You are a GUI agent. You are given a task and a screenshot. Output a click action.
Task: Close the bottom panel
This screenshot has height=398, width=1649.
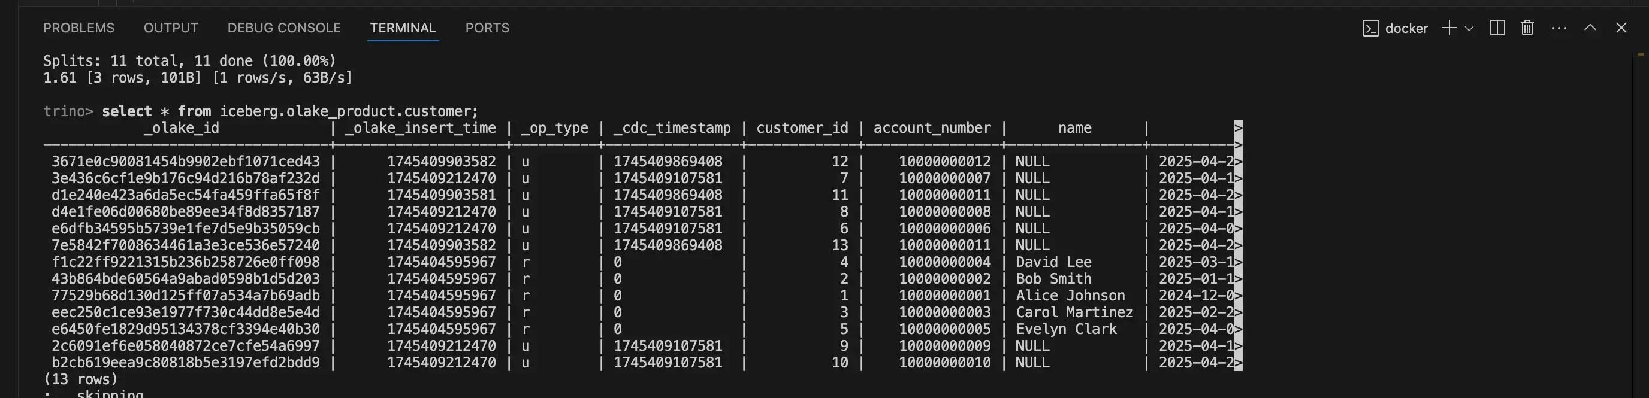[1621, 28]
